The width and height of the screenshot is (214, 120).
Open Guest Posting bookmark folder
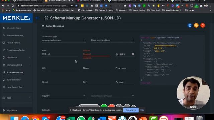[137, 10]
